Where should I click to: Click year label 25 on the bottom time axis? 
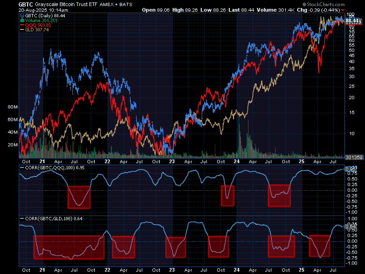point(301,270)
